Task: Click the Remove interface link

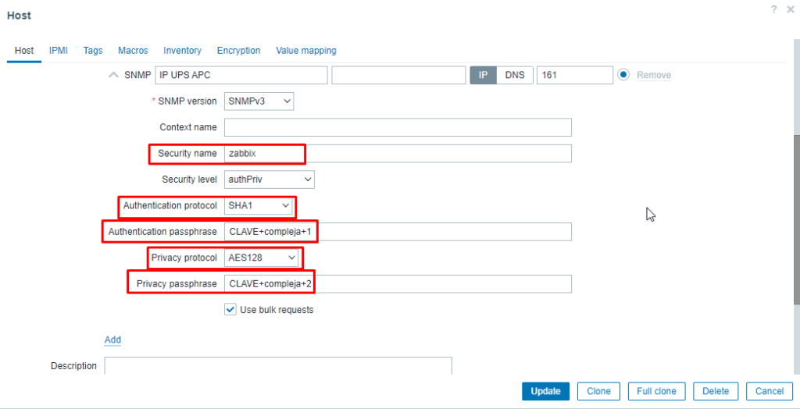Action: (x=654, y=75)
